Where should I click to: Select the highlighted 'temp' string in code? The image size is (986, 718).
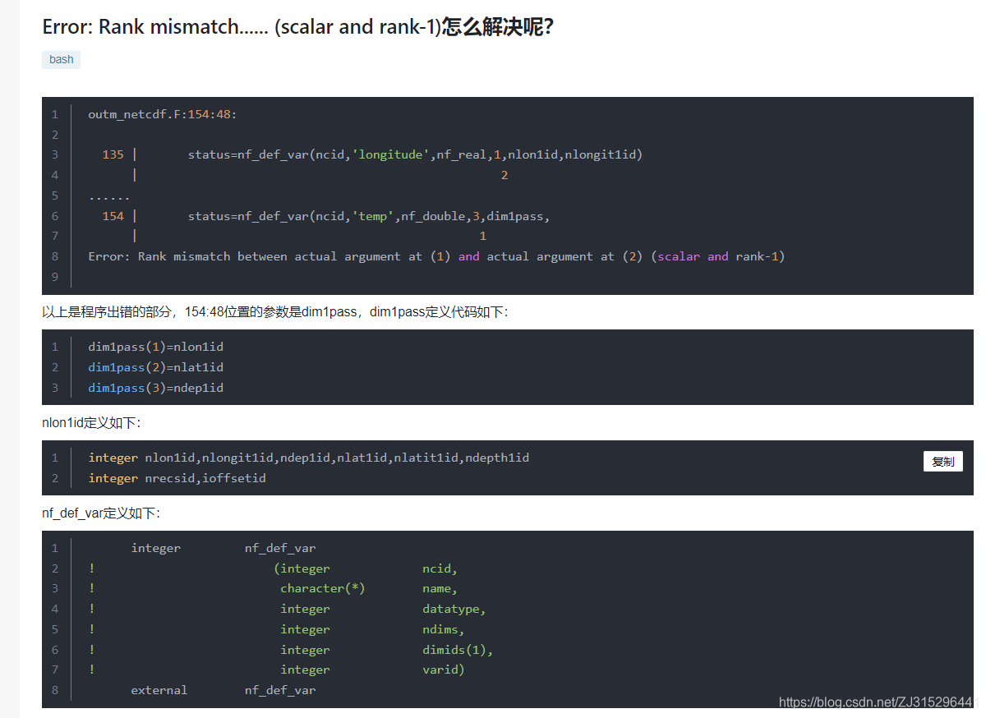(x=372, y=215)
